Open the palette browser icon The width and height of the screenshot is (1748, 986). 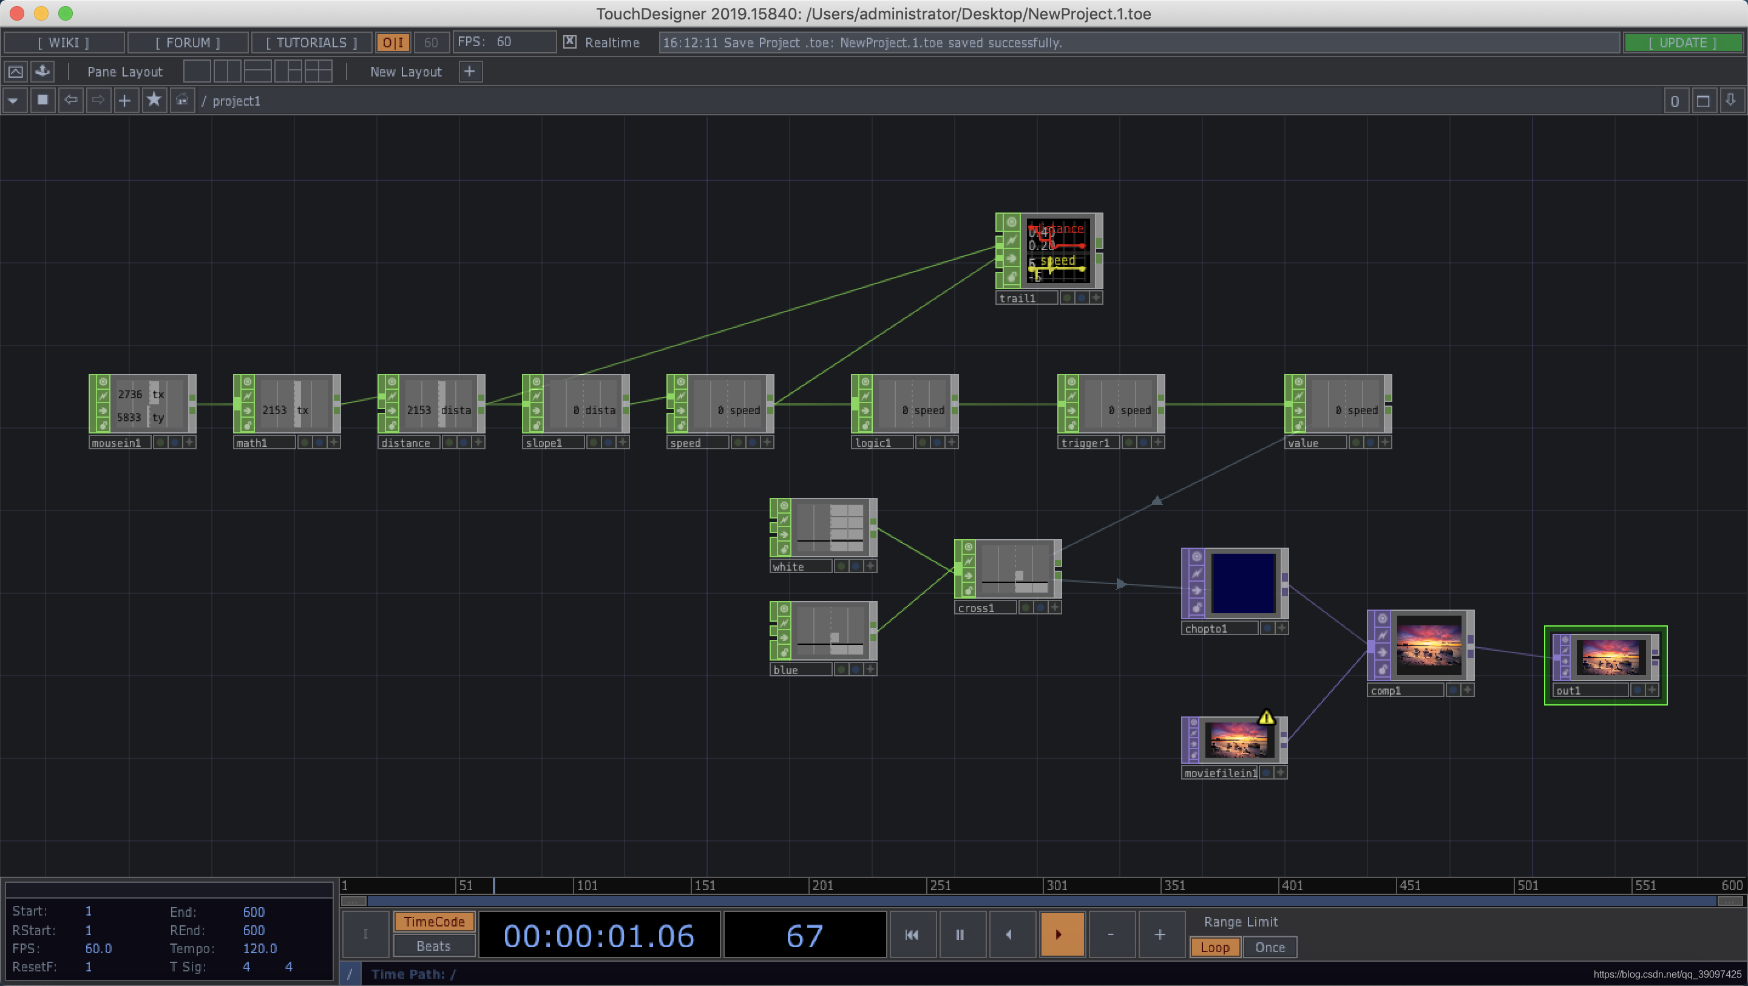(x=42, y=71)
